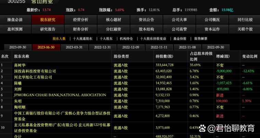
Task: Go to 公司大事 tab
Action: [179, 20]
